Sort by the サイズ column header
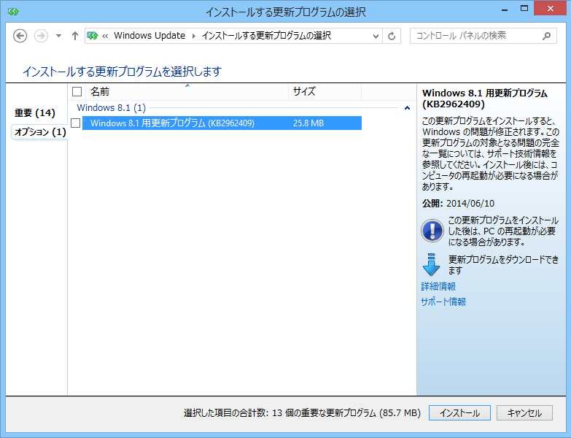Screen dimensions: 571x438 (x=325, y=91)
